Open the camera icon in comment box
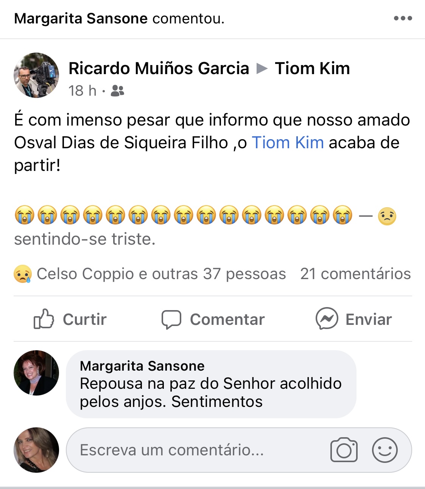The image size is (425, 489). pyautogui.click(x=344, y=450)
